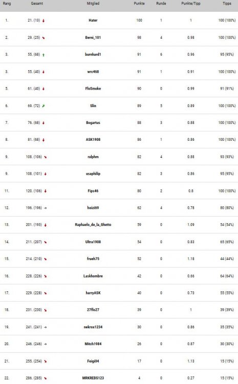The image size is (238, 384).
Task: Sort by the Punkte column header
Action: click(139, 4)
